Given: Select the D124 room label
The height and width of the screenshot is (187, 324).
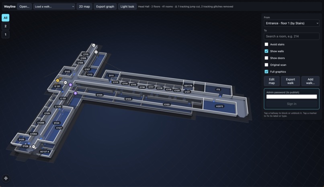Looking at the screenshot, I should tap(57, 123).
